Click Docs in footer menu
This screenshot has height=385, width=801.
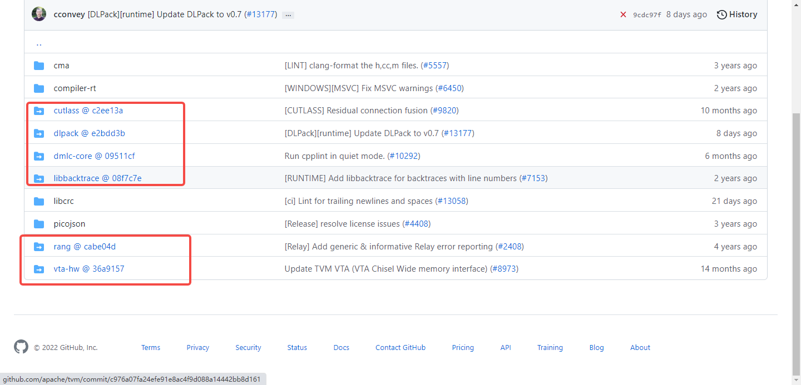pyautogui.click(x=342, y=348)
